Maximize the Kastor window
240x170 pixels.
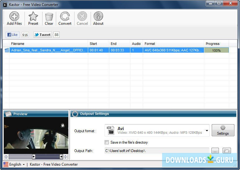[x=219, y=3]
